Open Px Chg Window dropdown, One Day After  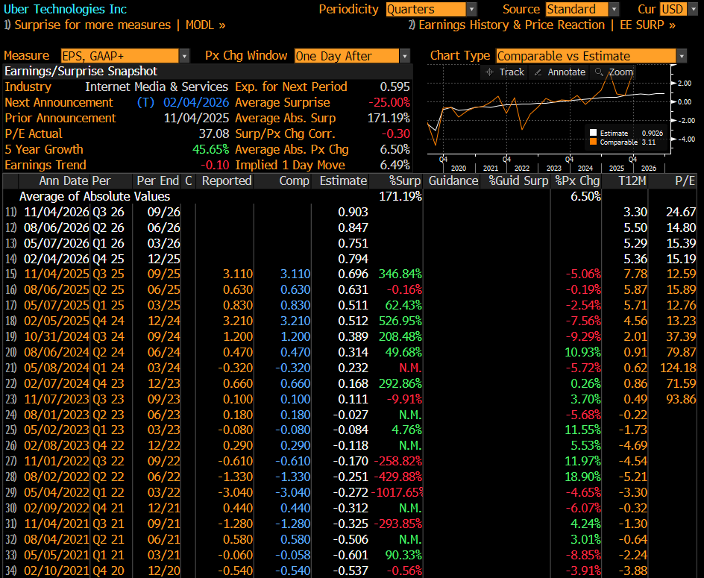[x=352, y=56]
